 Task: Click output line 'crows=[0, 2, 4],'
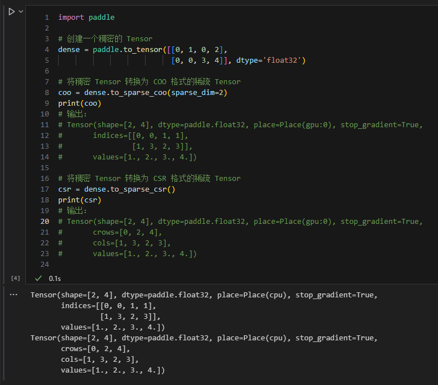[x=95, y=349]
